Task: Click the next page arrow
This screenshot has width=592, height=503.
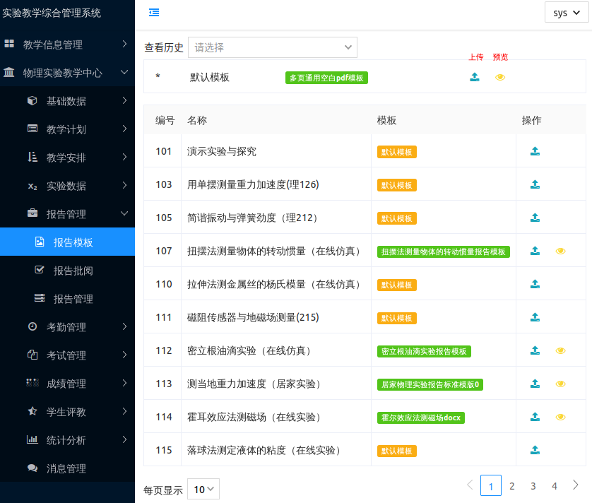Action: pyautogui.click(x=576, y=485)
